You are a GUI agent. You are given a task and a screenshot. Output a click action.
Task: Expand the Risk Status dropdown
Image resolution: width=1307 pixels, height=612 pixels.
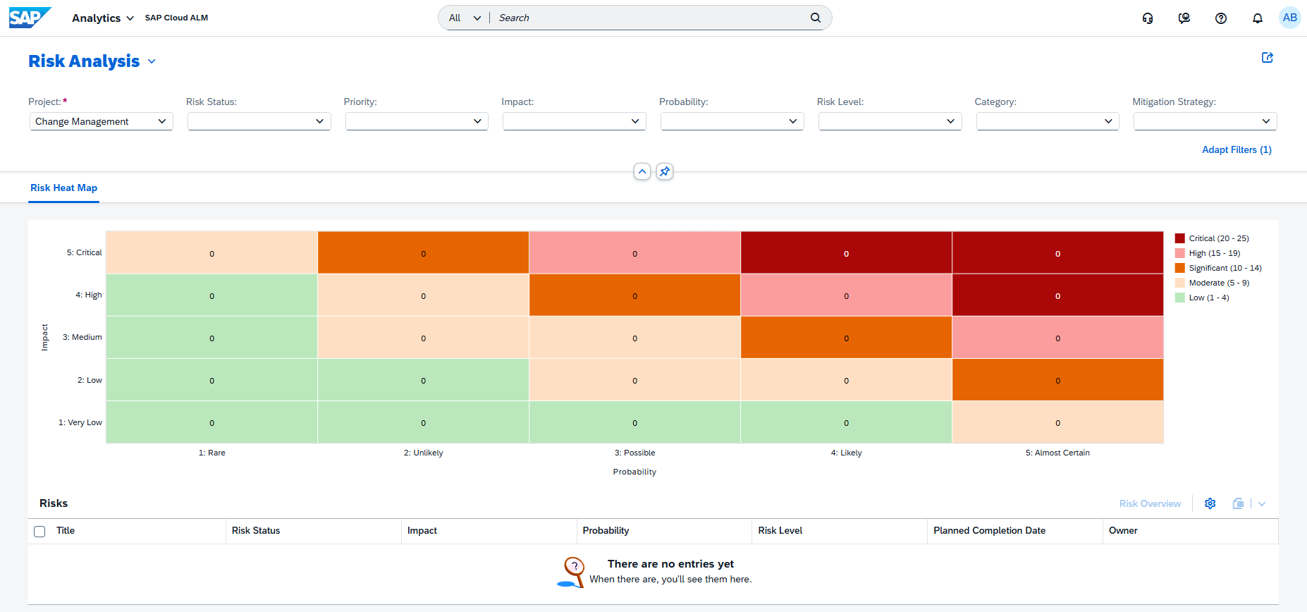(259, 121)
